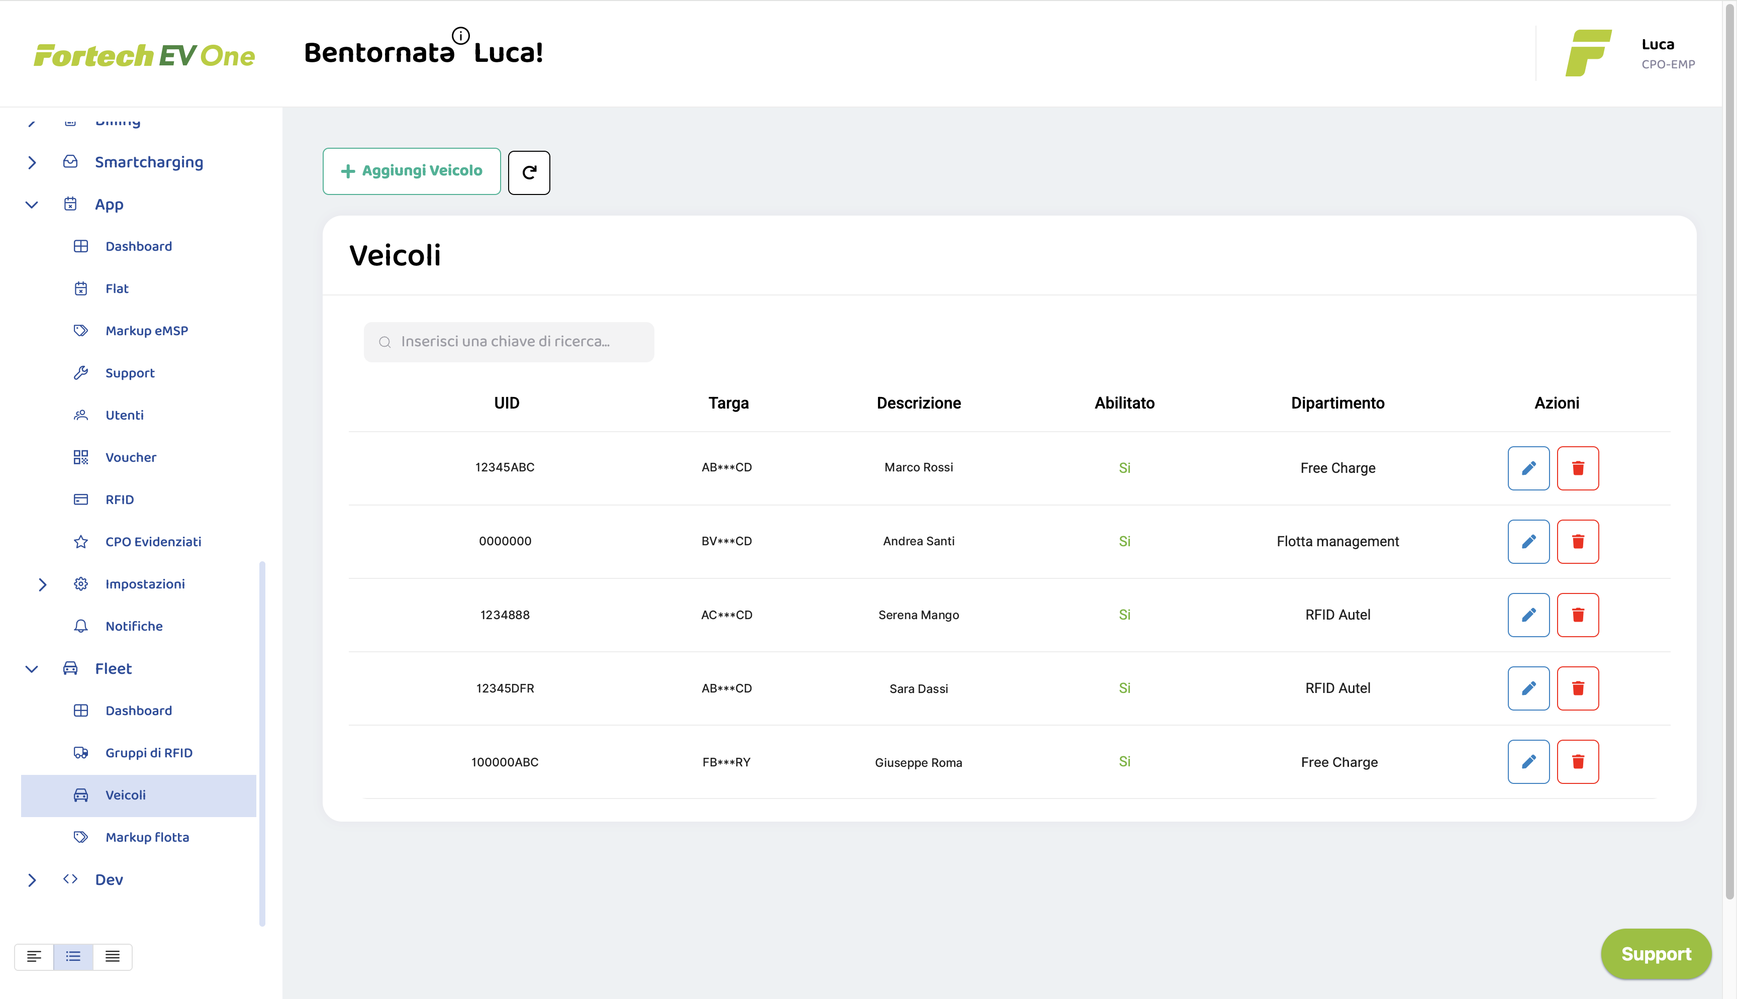Click pencil icon for Serena Mango
1737x999 pixels.
[1528, 615]
